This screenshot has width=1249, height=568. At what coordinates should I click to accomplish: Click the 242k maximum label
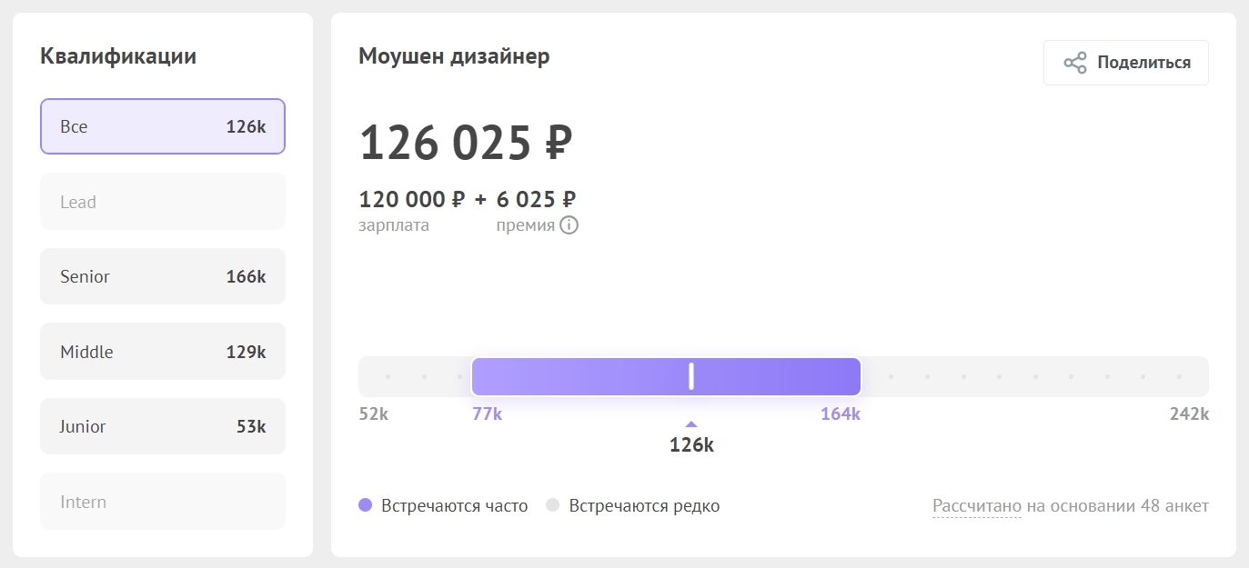tap(1189, 414)
